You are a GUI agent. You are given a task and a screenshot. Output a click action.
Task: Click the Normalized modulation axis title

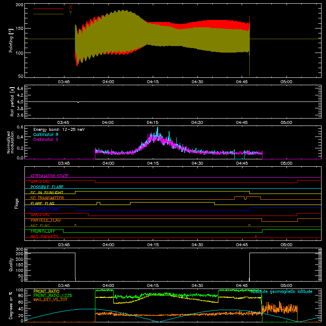point(10,142)
